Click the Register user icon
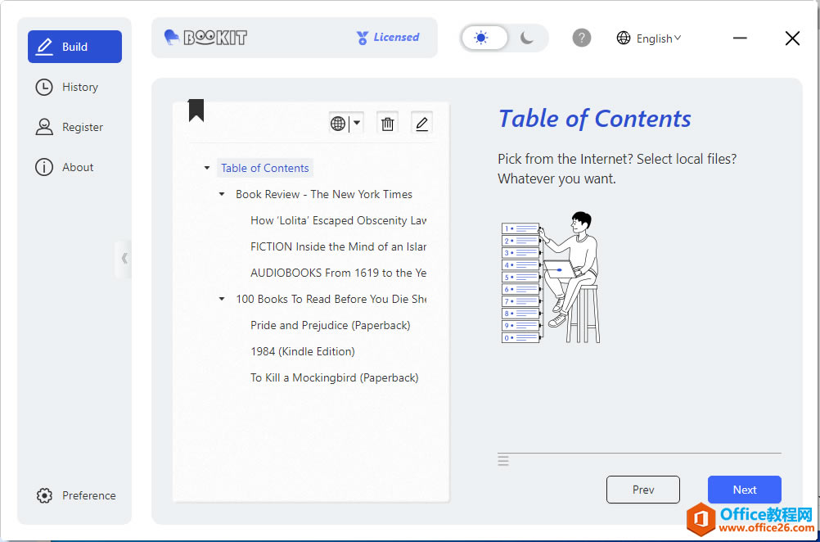This screenshot has height=542, width=820. coord(44,127)
